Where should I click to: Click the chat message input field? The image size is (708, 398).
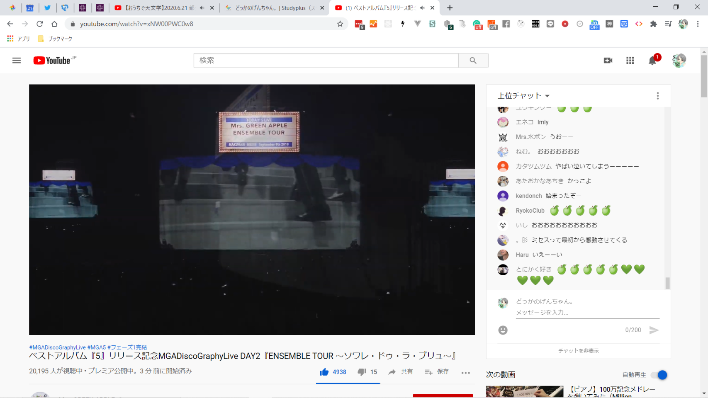pyautogui.click(x=587, y=313)
